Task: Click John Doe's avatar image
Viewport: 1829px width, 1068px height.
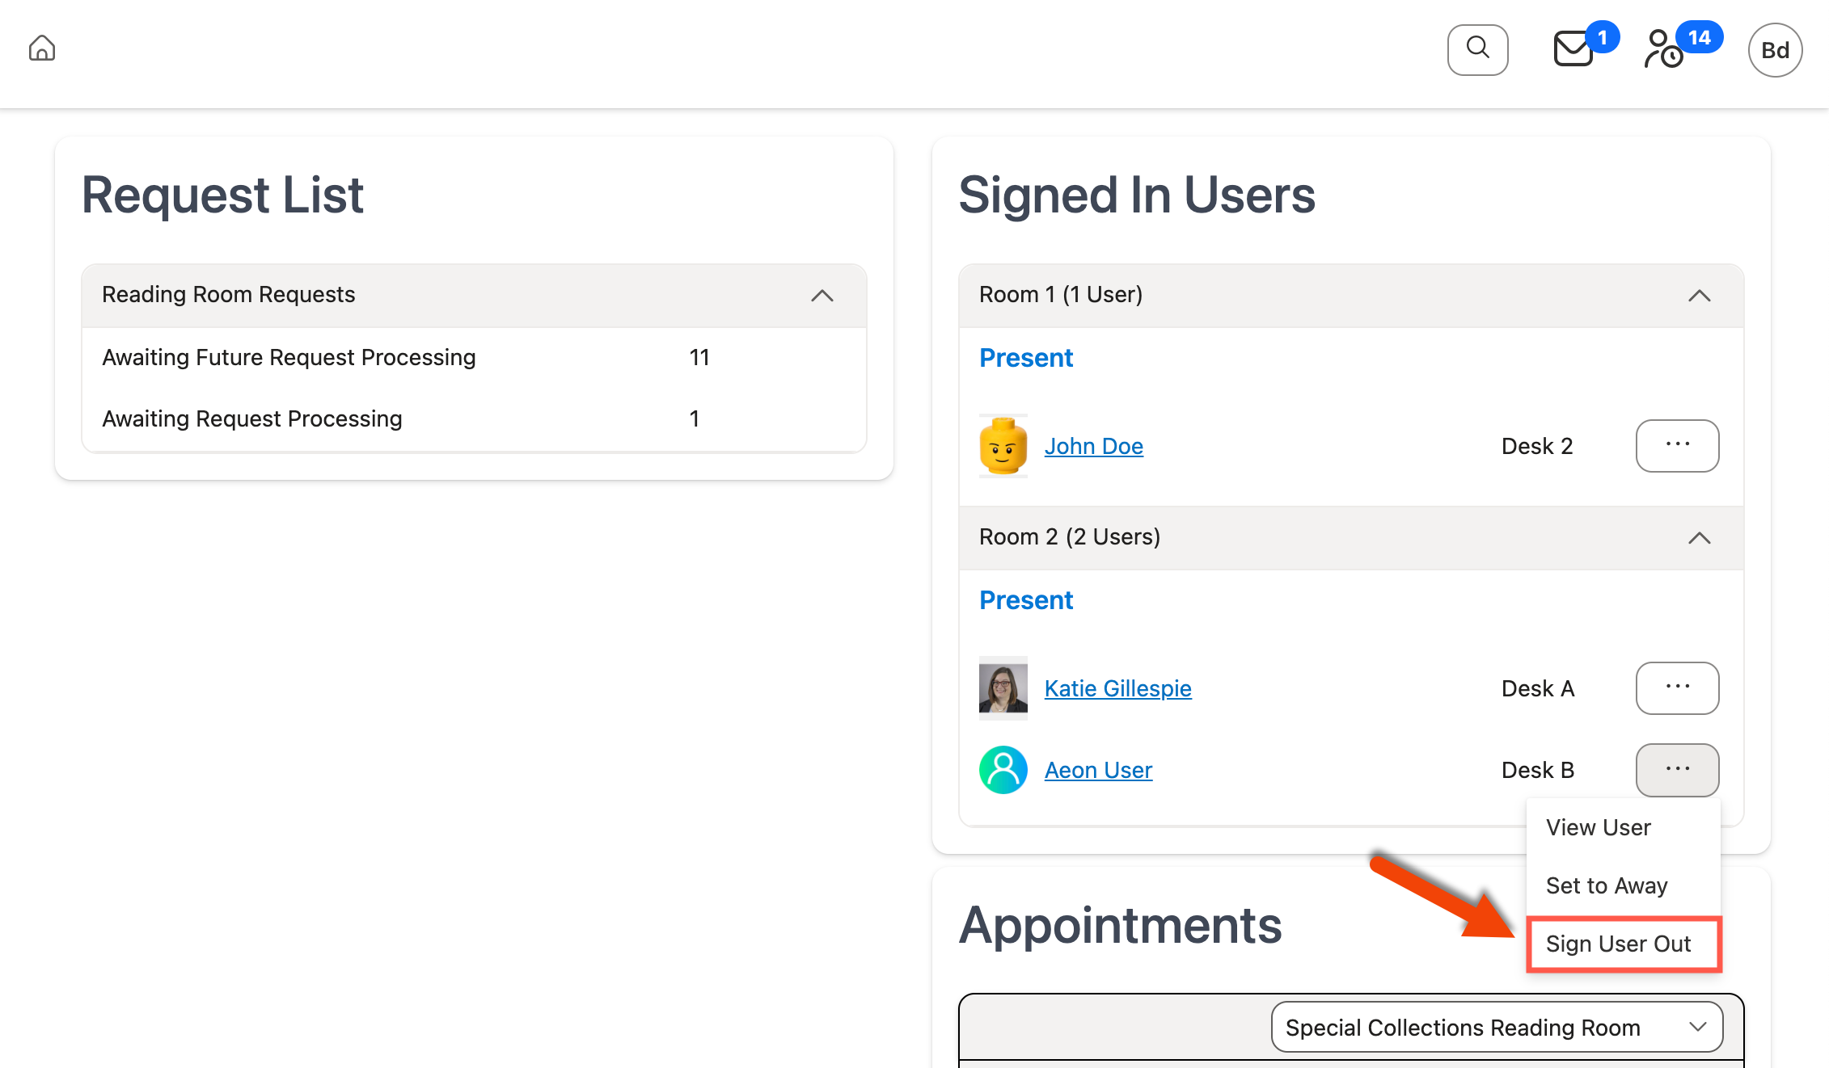Action: coord(1003,445)
